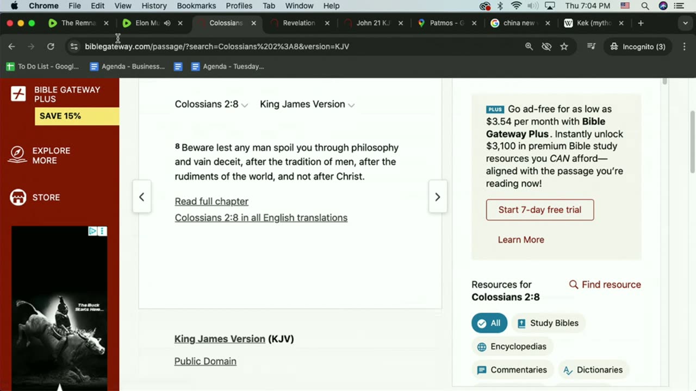Open Chrome three-dot menu
Image resolution: width=696 pixels, height=391 pixels.
click(684, 47)
